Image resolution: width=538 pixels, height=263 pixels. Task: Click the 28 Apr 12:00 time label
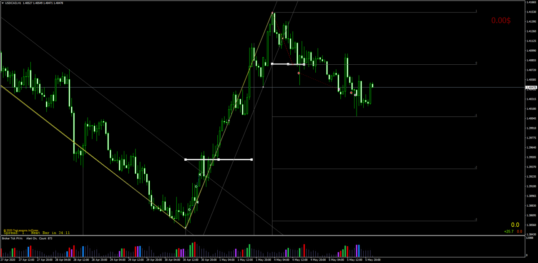pos(81,260)
